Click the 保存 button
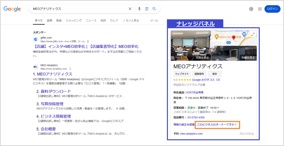The image size is (284, 146). (x=215, y=74)
